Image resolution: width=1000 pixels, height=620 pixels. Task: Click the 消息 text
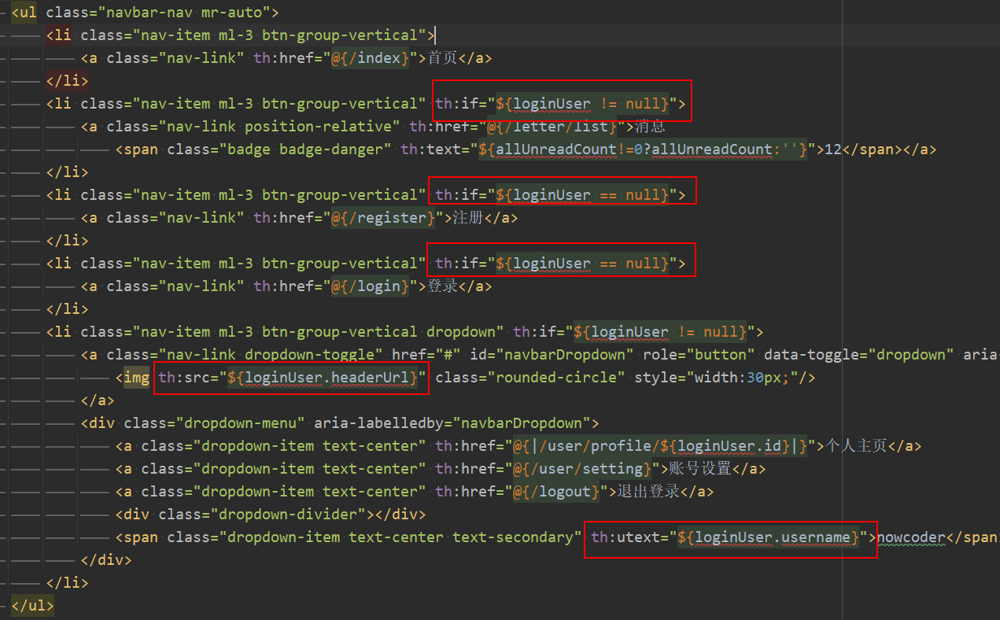click(x=649, y=126)
